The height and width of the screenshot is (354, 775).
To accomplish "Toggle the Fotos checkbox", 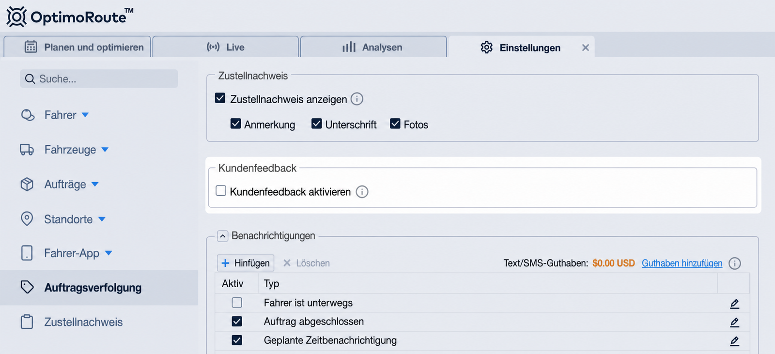I will click(395, 123).
